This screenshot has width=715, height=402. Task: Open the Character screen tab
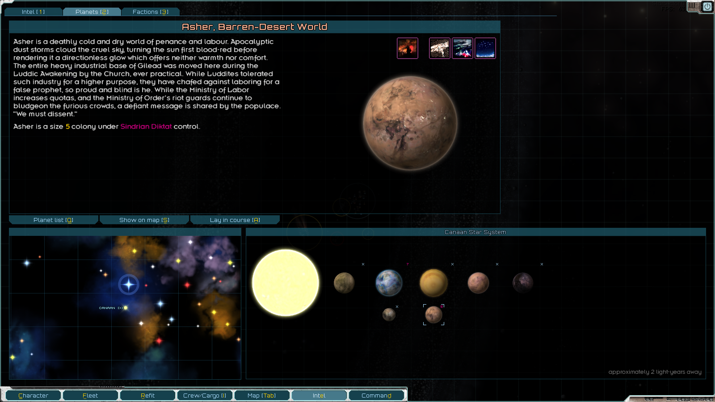(34, 395)
